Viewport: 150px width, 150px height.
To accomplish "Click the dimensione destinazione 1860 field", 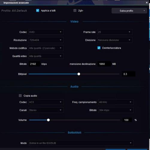I will pyautogui.click(x=104, y=64).
